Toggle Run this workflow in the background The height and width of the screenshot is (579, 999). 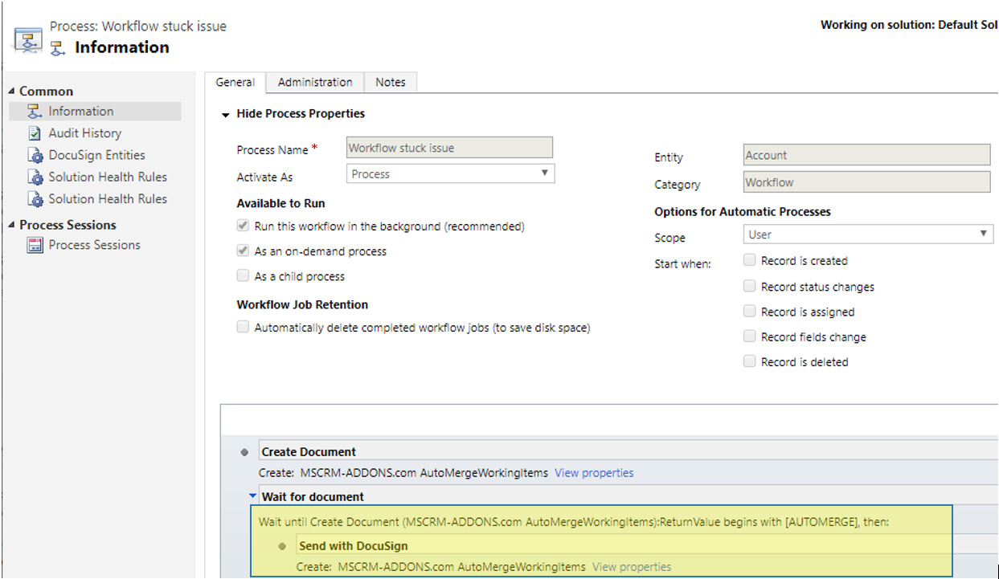tap(243, 226)
